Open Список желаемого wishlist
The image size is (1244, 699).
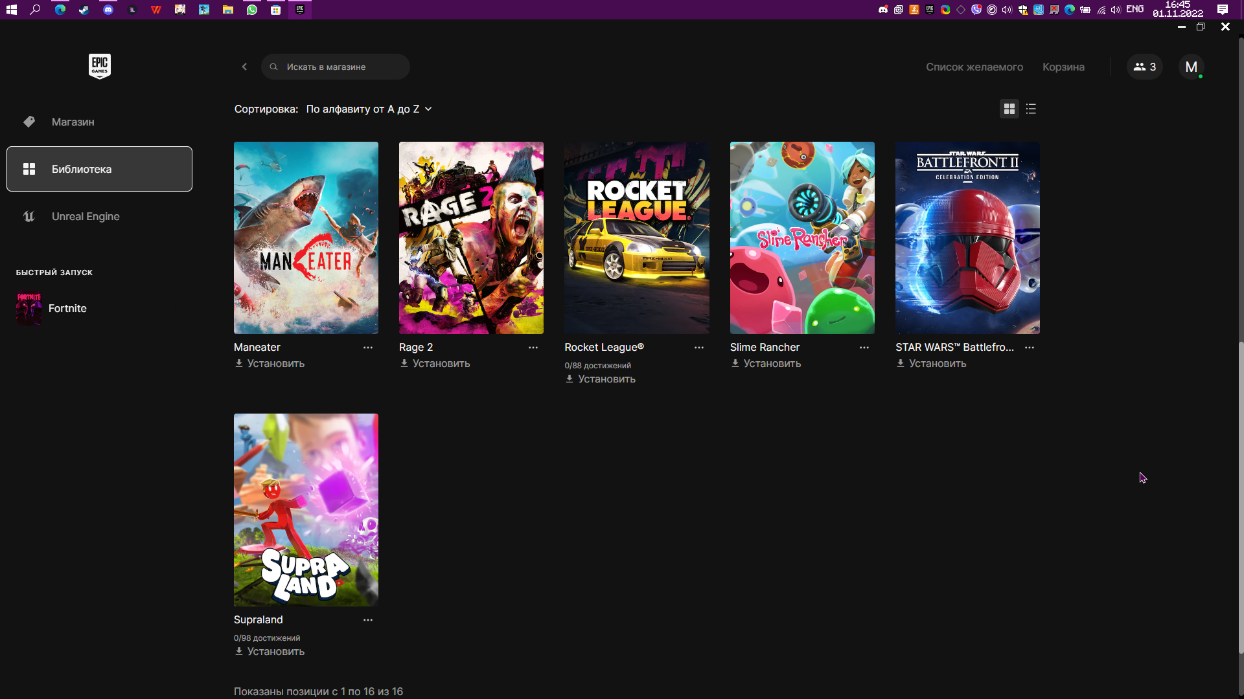[x=974, y=67]
